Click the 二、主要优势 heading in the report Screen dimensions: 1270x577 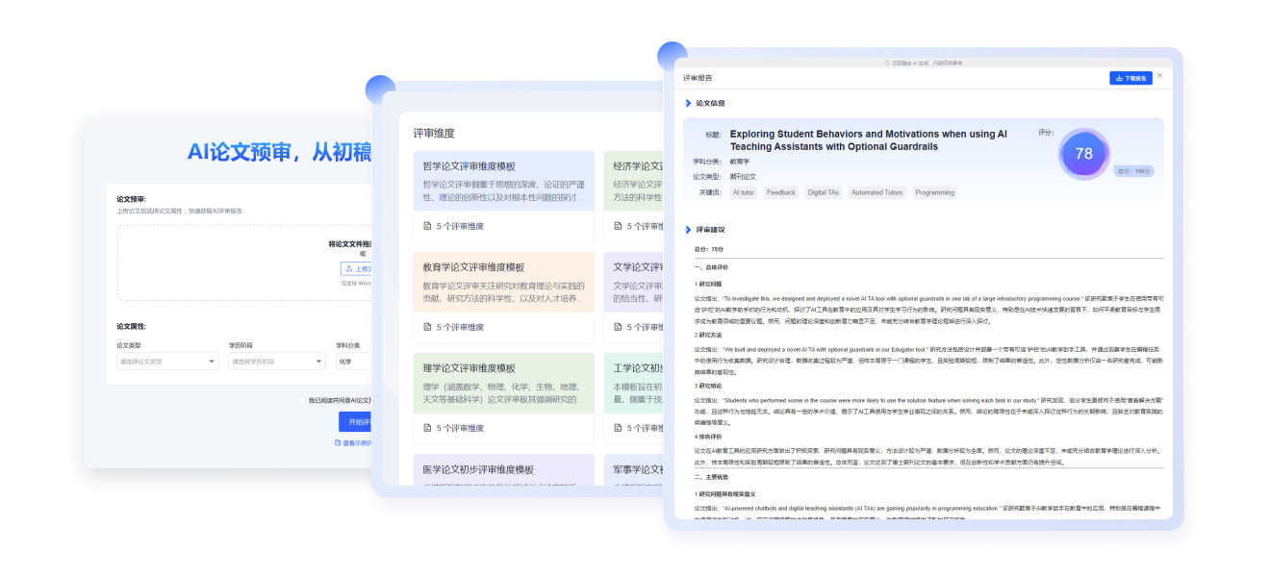click(x=713, y=477)
